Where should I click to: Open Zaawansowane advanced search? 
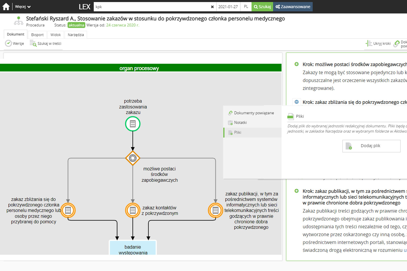pos(293,7)
